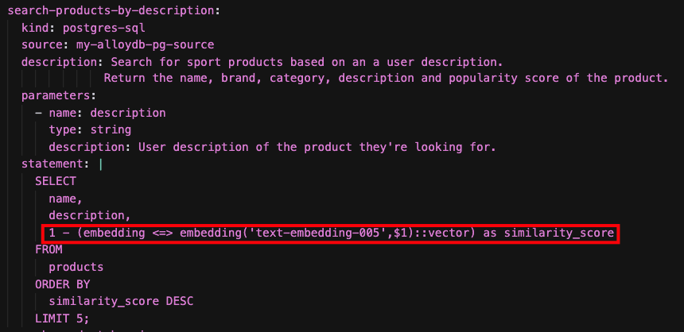
Task: Click the pipe character after statement
Action: click(x=99, y=164)
